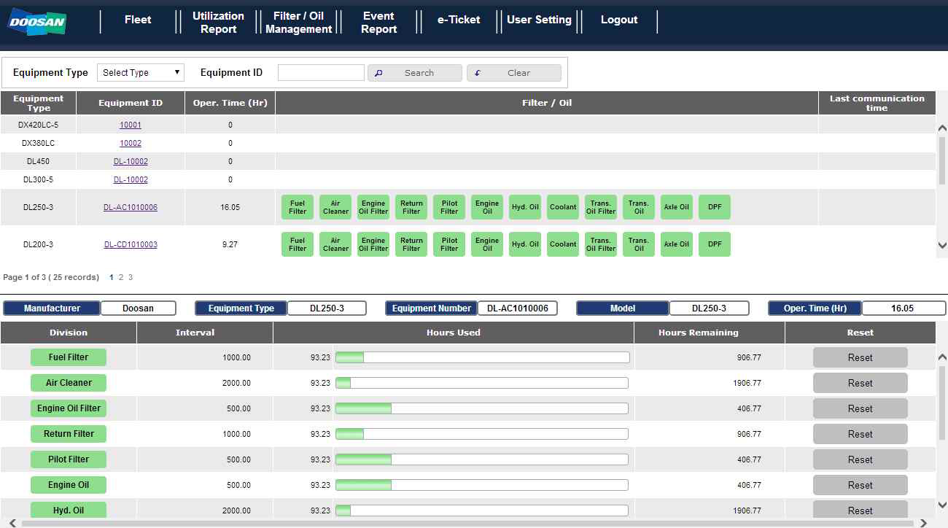The height and width of the screenshot is (528, 948).
Task: Click Hyd. Oil badge in DL250-3 row
Action: [524, 207]
